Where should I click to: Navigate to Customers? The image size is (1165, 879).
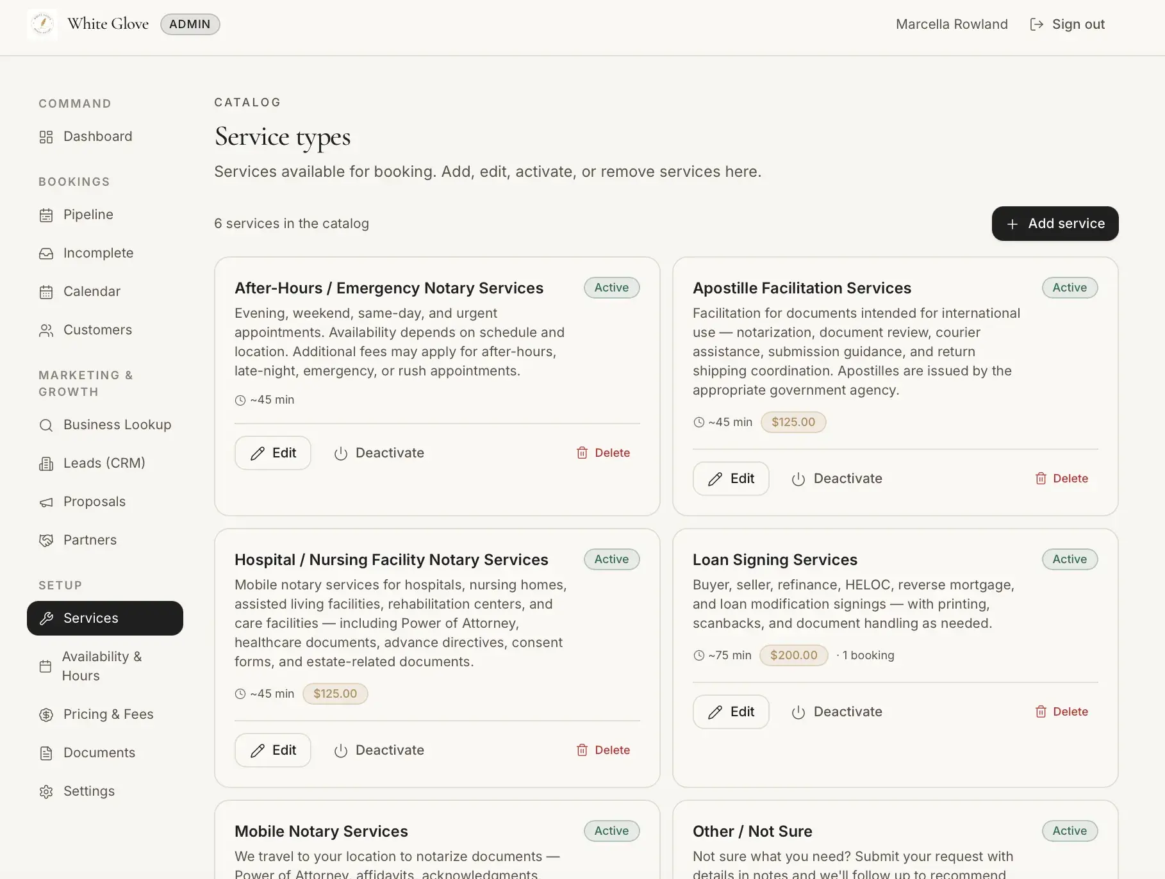pos(105,330)
